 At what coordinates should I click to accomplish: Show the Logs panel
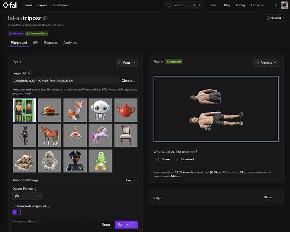(x=270, y=197)
